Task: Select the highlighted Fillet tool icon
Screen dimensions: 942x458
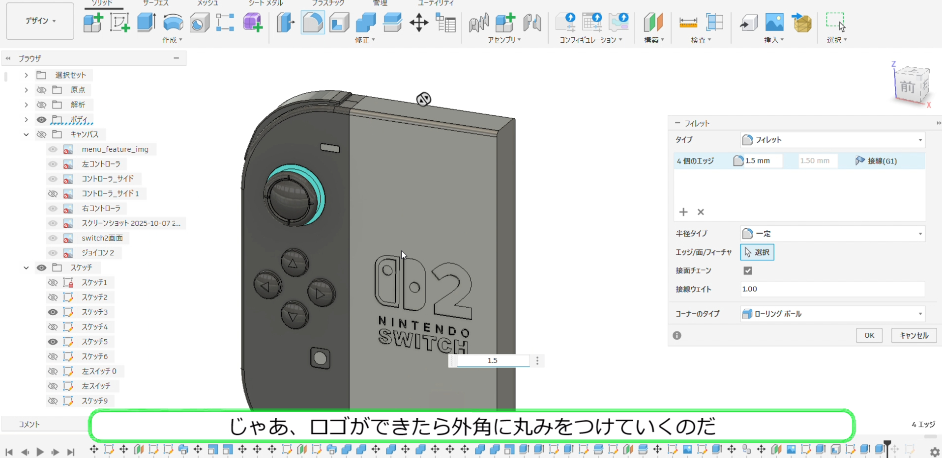Action: [x=312, y=23]
